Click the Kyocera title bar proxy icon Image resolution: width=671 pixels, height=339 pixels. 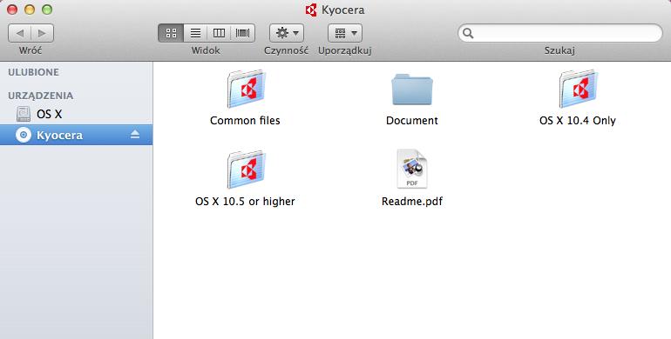pos(311,10)
